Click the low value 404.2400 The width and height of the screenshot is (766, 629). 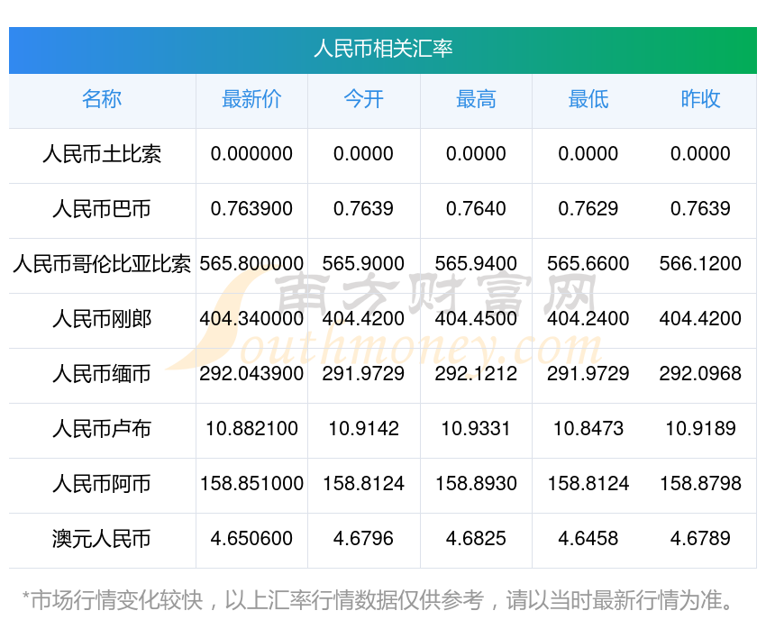(588, 319)
